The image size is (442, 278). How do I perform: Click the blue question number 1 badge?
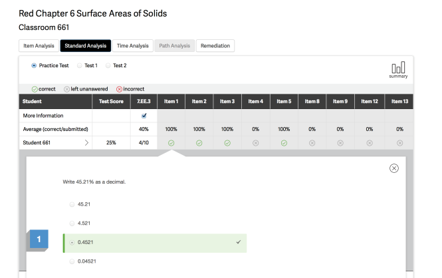pyautogui.click(x=39, y=239)
